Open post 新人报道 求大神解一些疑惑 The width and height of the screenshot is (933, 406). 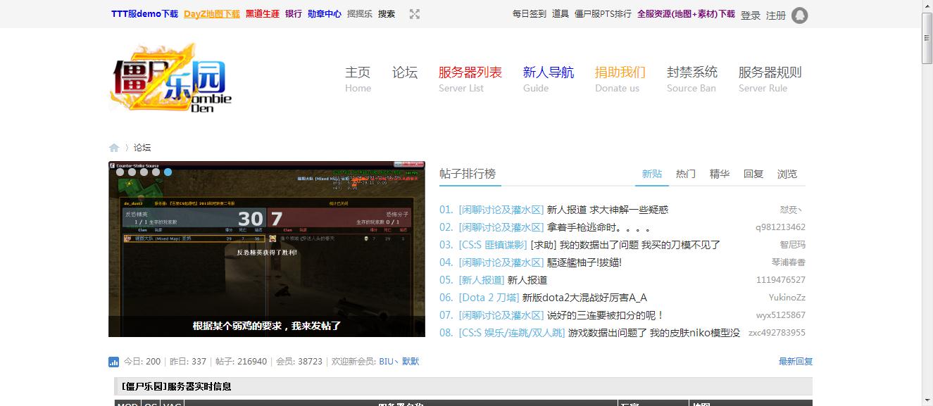tap(608, 210)
